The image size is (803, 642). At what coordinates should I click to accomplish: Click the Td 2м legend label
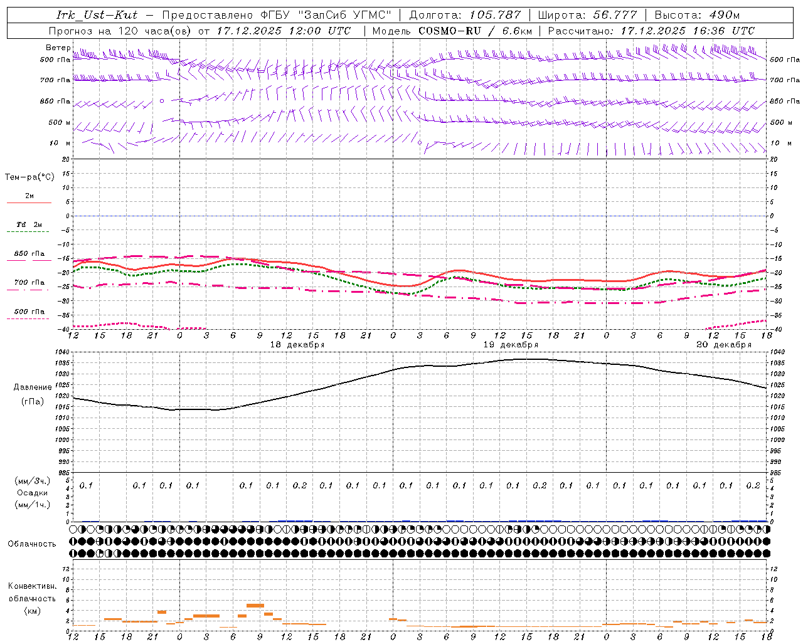(x=29, y=224)
